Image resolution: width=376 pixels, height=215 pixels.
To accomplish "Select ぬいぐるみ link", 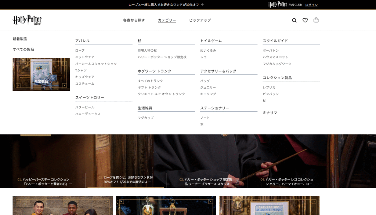I will point(208,51).
